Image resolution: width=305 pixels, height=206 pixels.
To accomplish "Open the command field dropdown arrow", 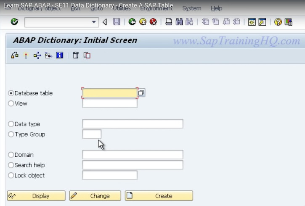I will 94,22.
